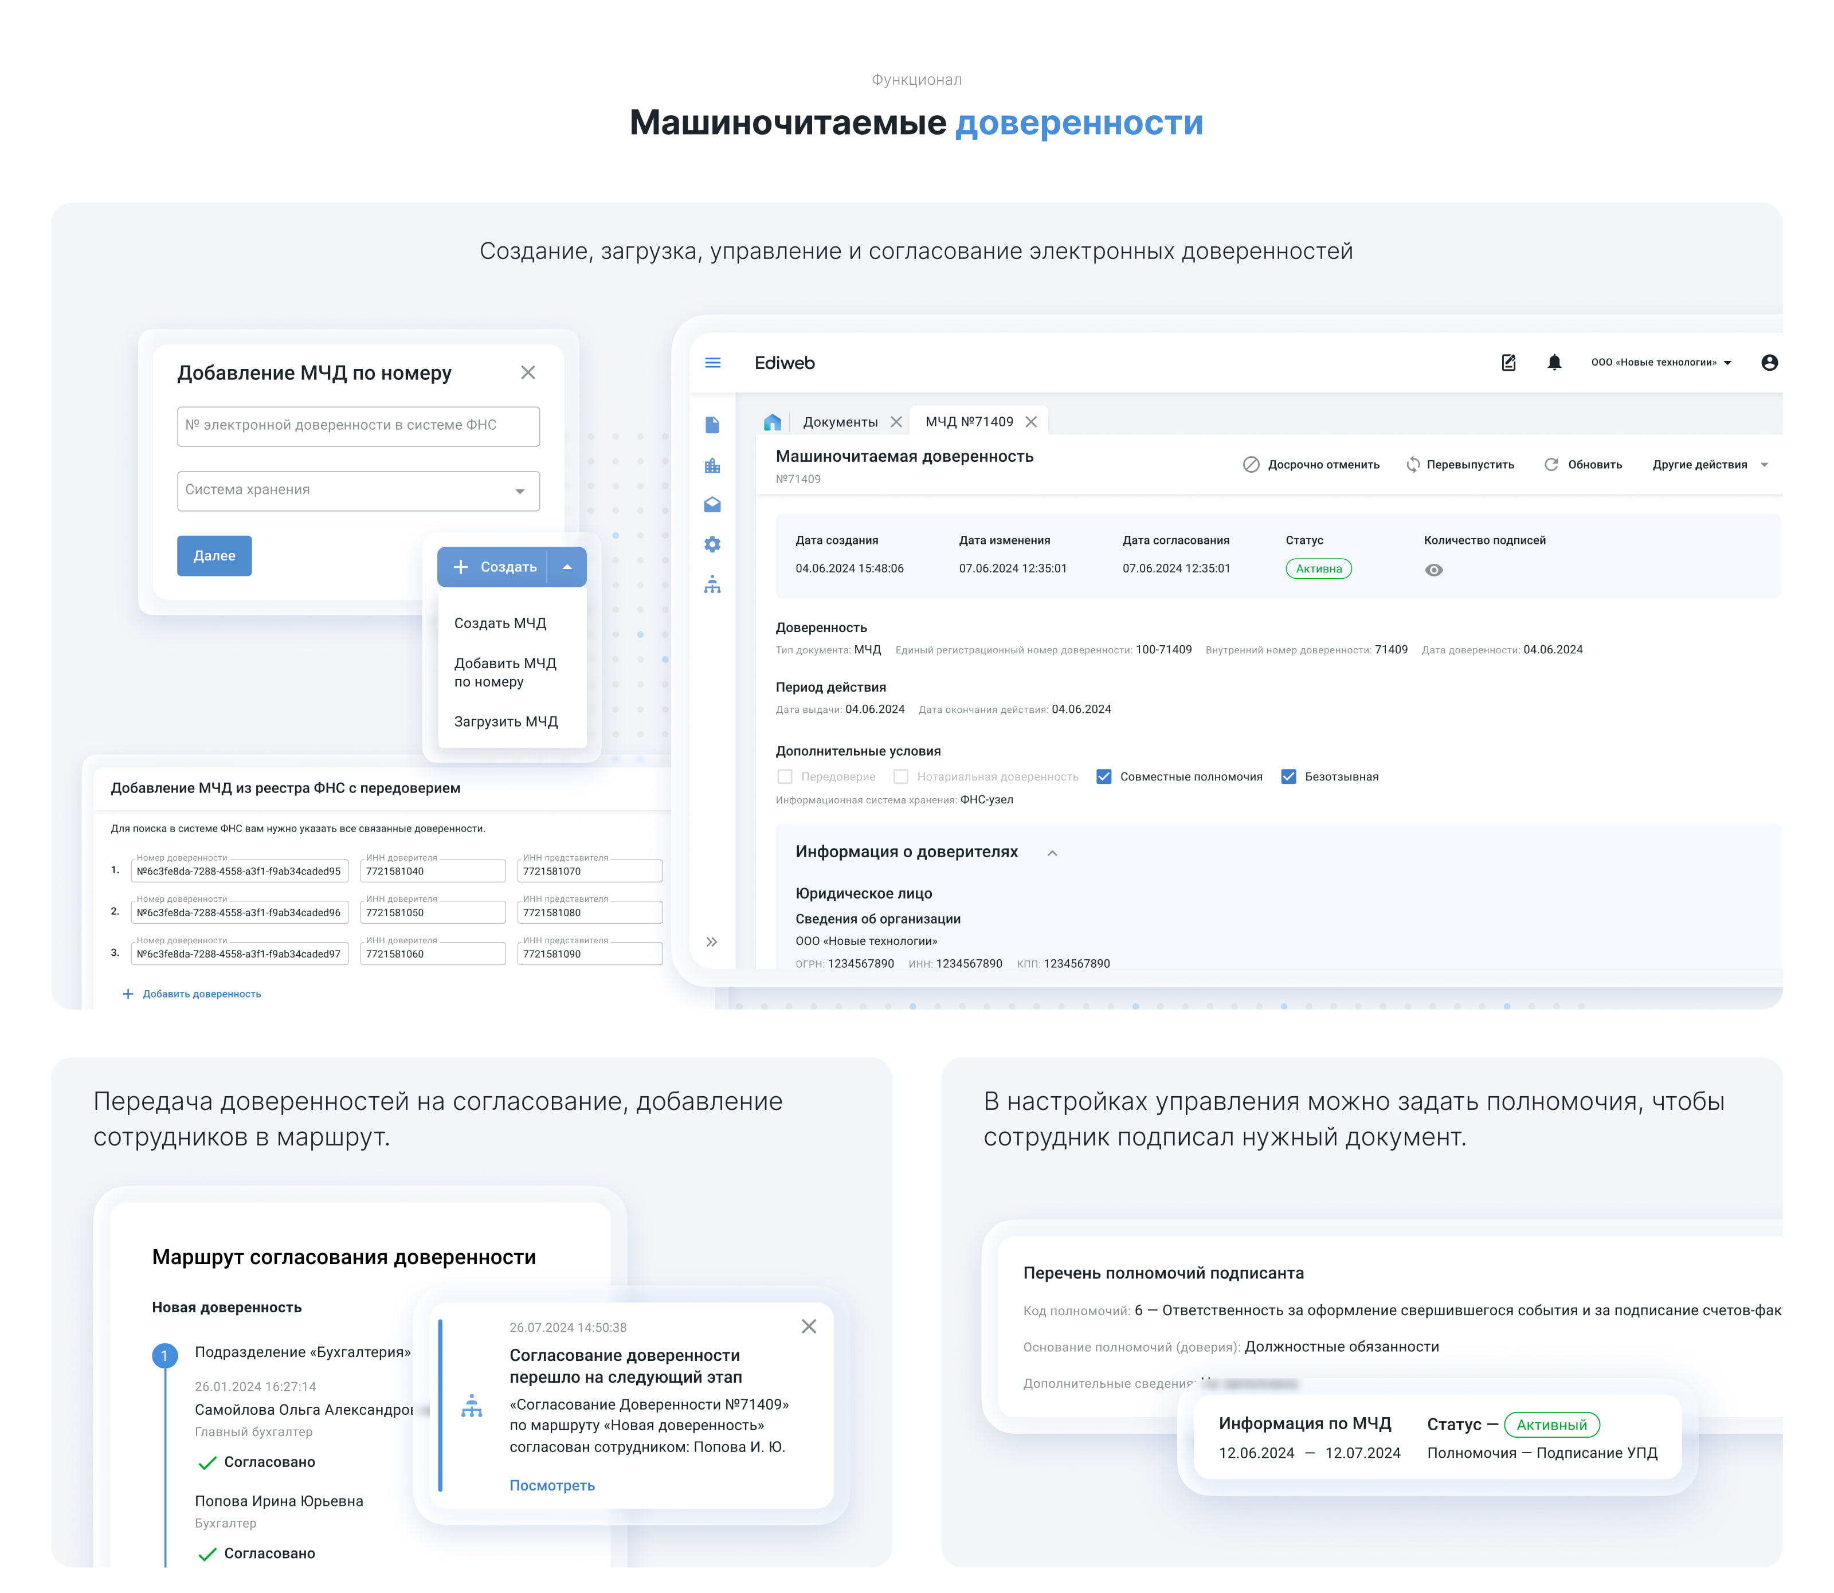Click the Обновить action

click(x=1582, y=465)
